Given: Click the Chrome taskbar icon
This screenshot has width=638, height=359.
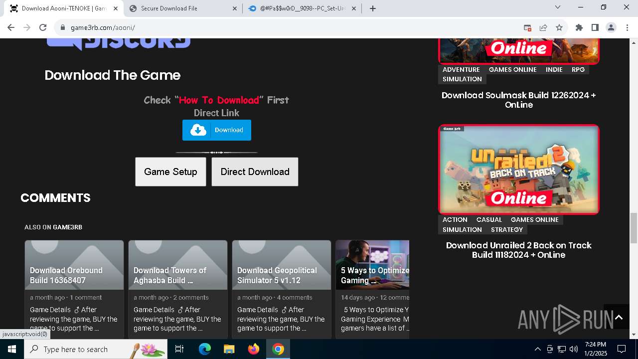Looking at the screenshot, I should [x=278, y=349].
